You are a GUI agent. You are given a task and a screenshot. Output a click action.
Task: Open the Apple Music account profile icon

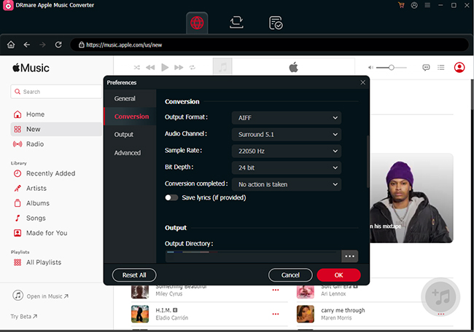pyautogui.click(x=459, y=67)
